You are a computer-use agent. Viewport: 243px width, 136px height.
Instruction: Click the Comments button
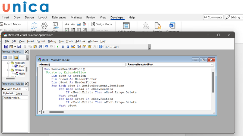[x=213, y=17]
